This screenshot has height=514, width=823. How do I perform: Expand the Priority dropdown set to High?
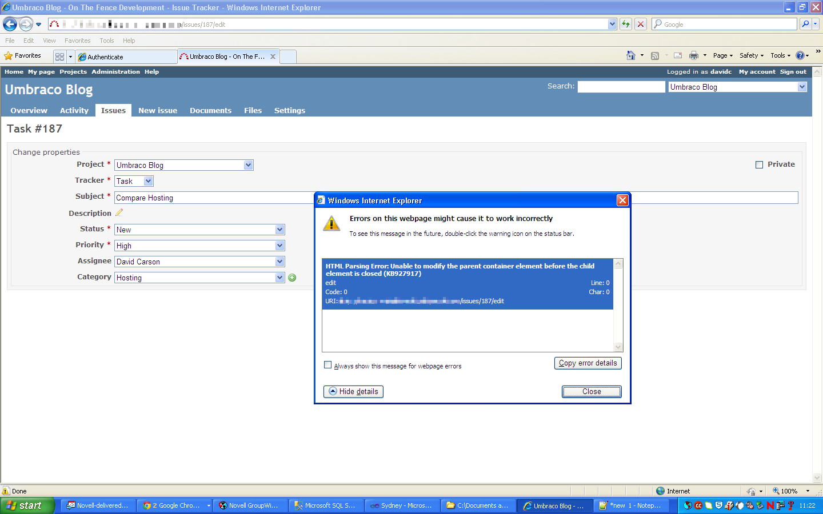(279, 246)
